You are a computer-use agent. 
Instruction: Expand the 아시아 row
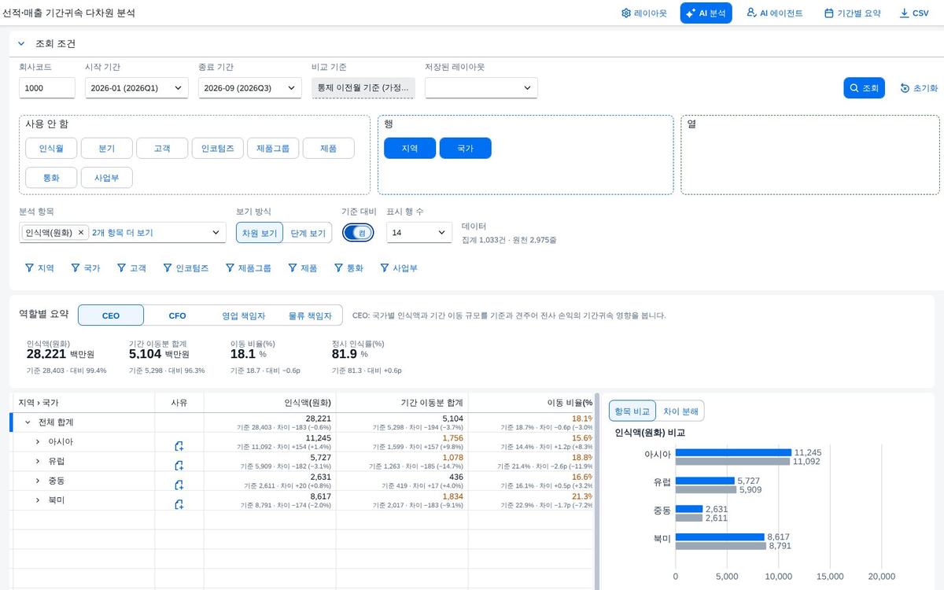(37, 441)
